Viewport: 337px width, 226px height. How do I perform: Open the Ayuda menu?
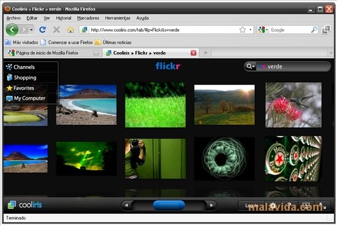click(x=142, y=18)
